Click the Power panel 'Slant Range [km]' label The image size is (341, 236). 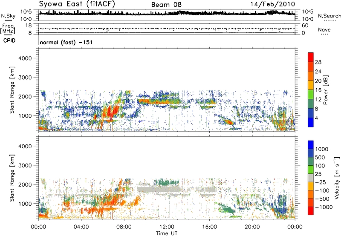point(12,90)
